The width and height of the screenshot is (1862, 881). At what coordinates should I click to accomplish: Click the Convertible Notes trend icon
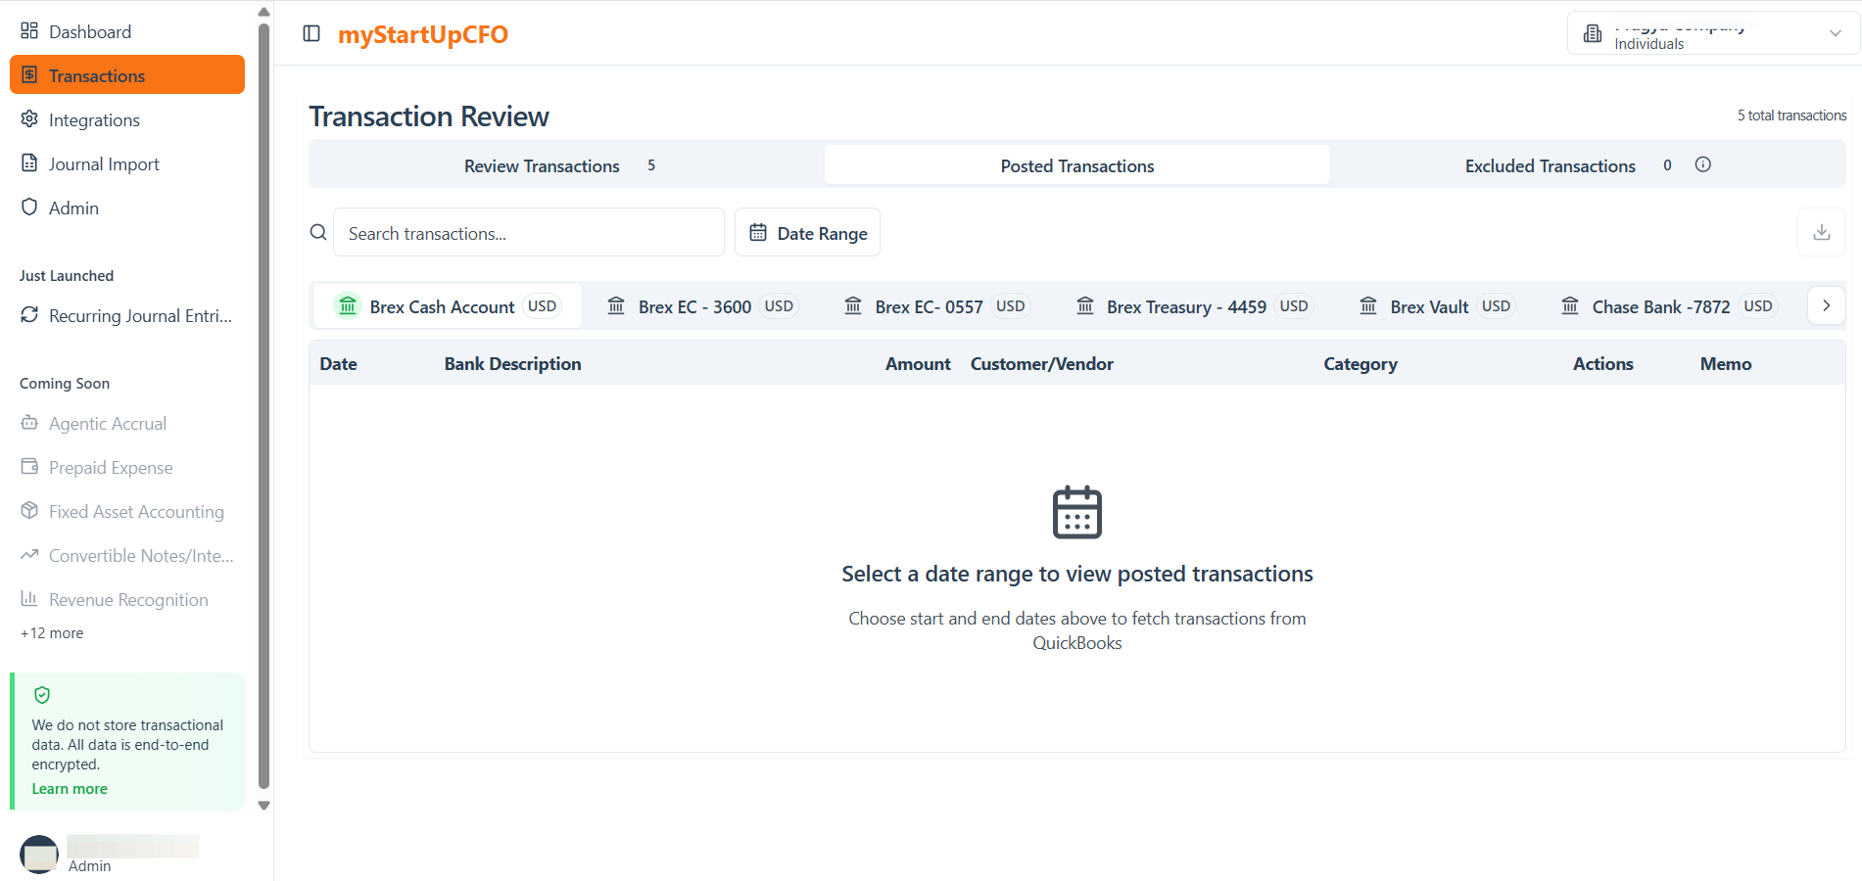pyautogui.click(x=29, y=554)
